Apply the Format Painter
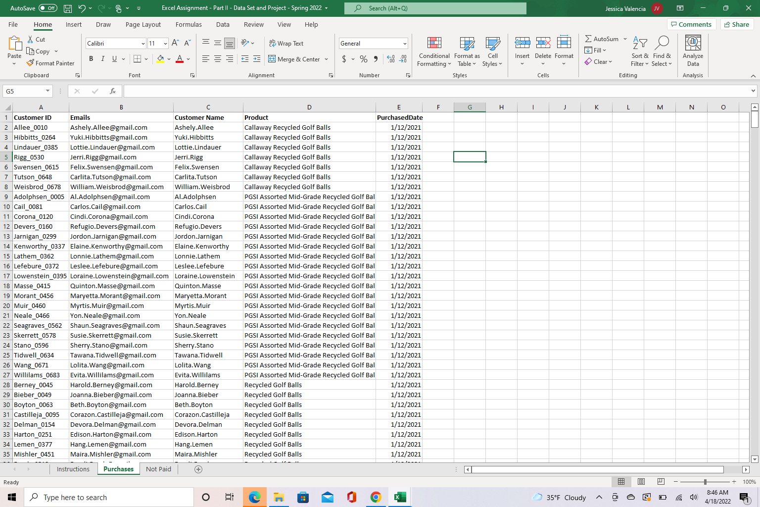The height and width of the screenshot is (507, 760). (x=51, y=63)
